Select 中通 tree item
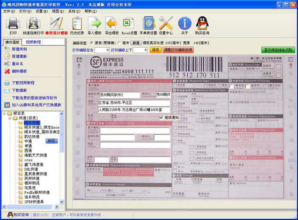Screen dimensions: 298x220 click(x=28, y=141)
